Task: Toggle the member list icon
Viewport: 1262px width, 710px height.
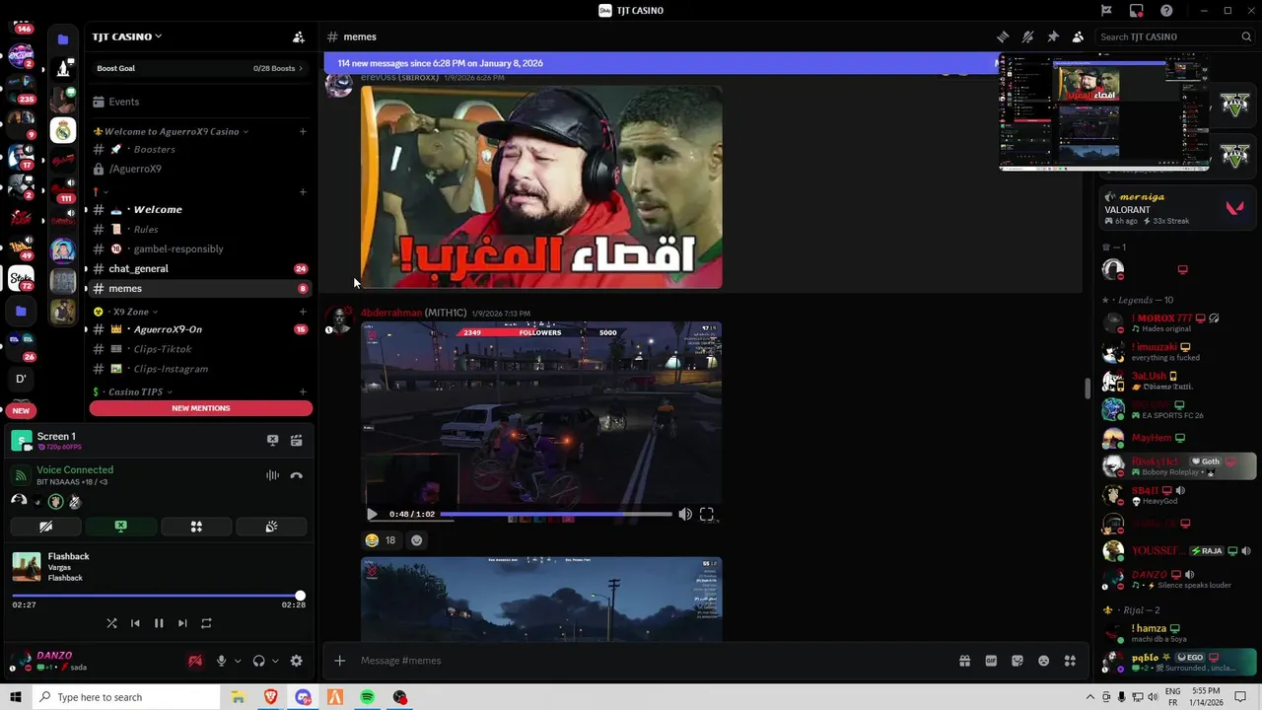Action: tap(1078, 36)
